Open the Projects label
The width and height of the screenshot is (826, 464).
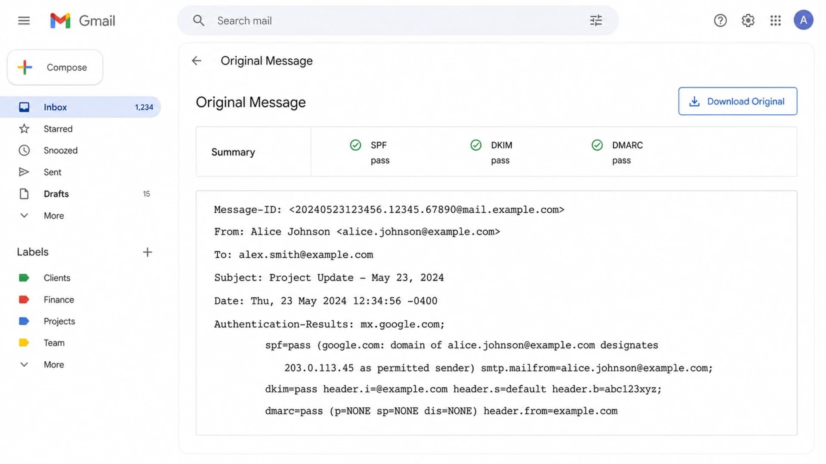pyautogui.click(x=59, y=321)
